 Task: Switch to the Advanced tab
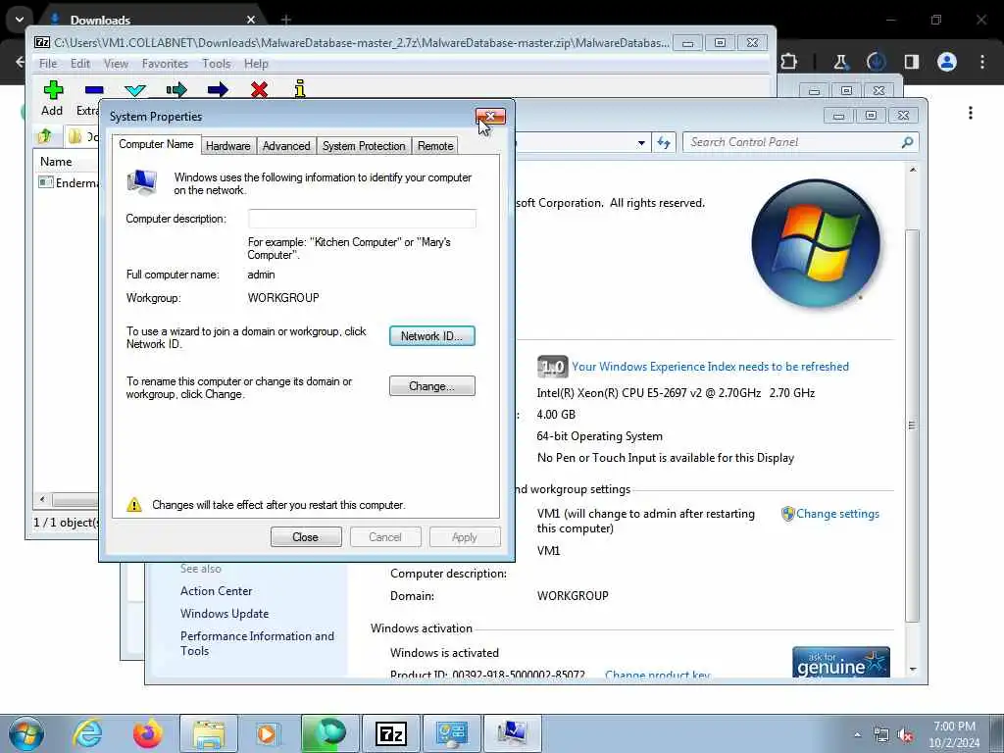point(286,146)
